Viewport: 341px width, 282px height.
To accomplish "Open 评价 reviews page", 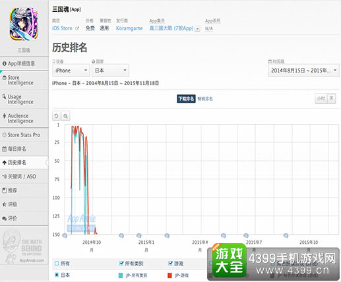I will coord(24,218).
